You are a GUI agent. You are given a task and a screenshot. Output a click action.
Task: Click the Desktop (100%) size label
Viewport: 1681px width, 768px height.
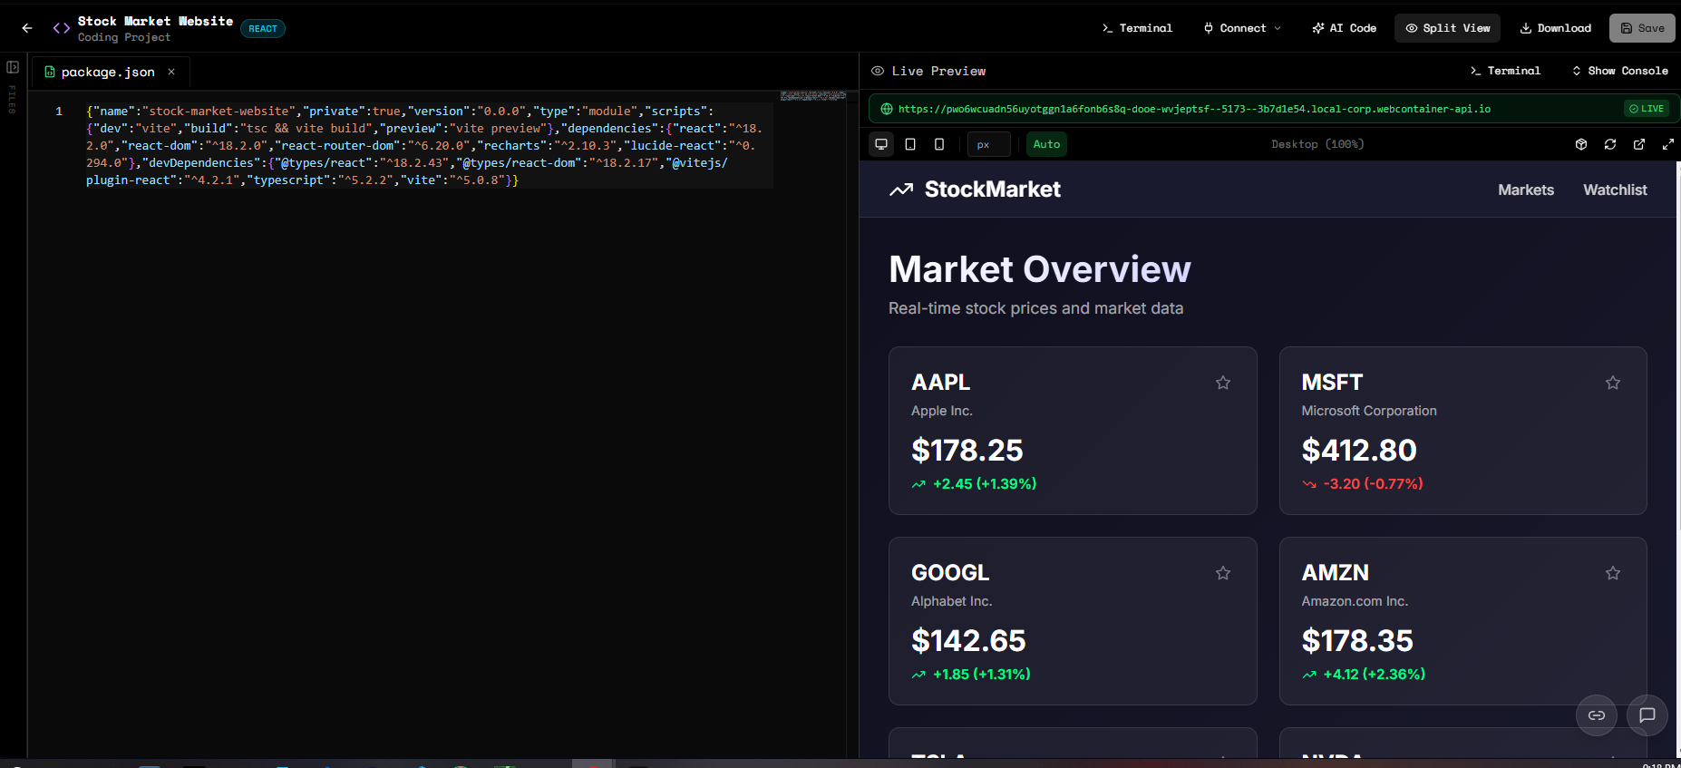click(x=1317, y=144)
